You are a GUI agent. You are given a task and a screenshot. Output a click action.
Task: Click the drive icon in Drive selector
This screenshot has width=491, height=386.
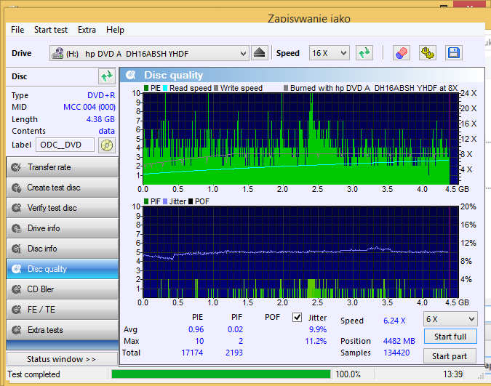pyautogui.click(x=57, y=53)
